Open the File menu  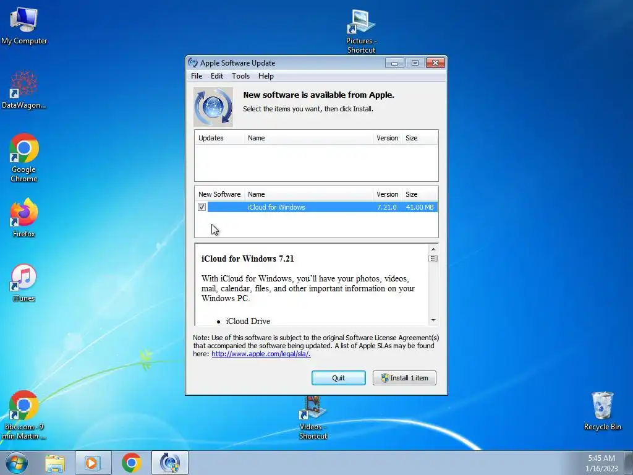(x=197, y=76)
